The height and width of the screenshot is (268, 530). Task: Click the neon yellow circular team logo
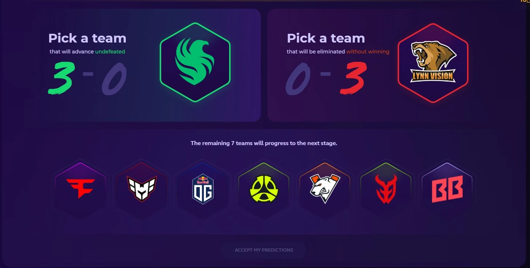(264, 189)
